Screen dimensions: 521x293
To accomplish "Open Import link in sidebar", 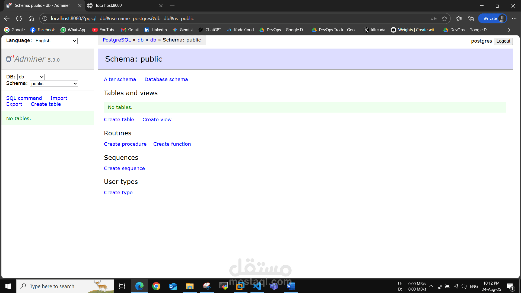I will point(59,98).
